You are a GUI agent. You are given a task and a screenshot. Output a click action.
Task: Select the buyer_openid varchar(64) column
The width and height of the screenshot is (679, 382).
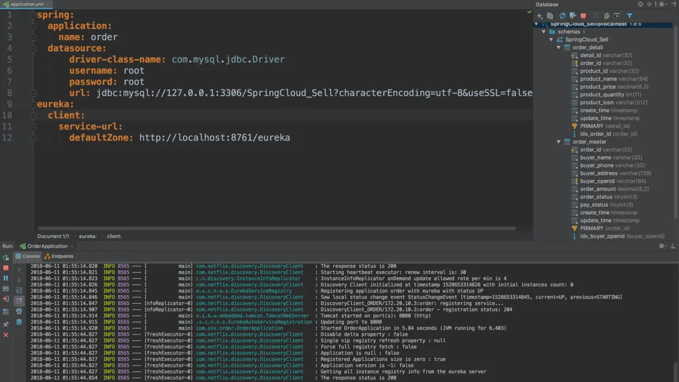(x=608, y=181)
